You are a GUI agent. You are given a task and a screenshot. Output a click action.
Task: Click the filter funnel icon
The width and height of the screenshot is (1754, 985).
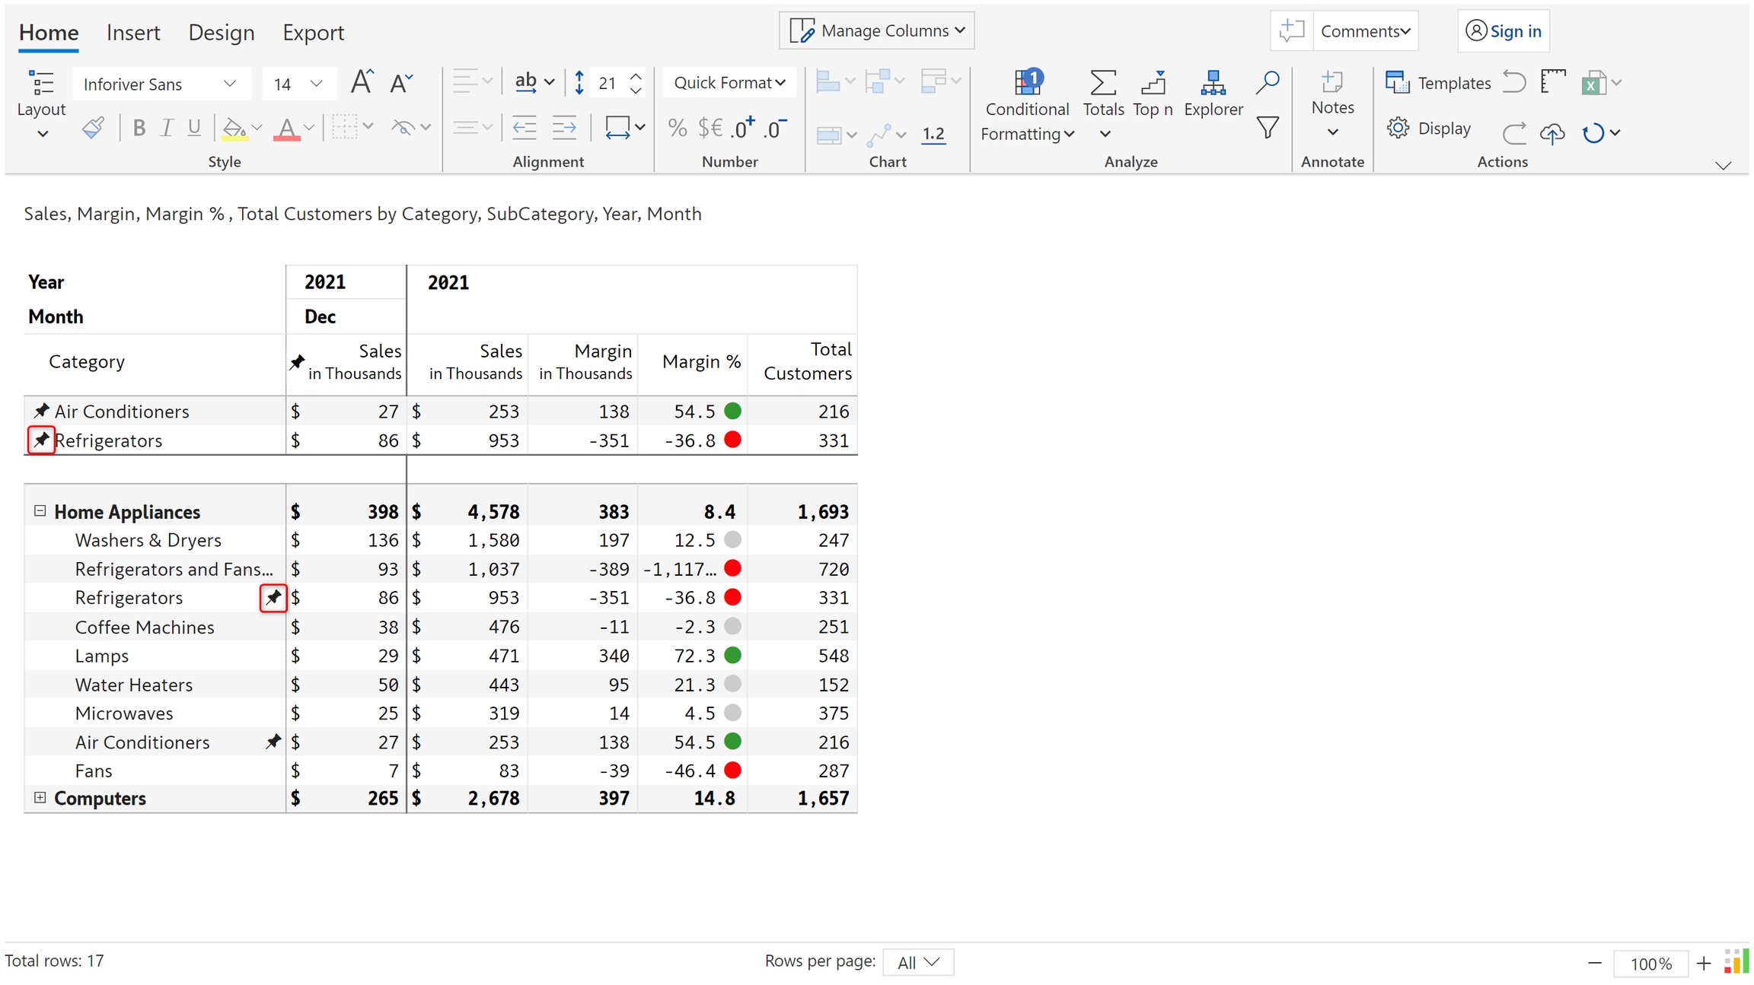pos(1268,128)
